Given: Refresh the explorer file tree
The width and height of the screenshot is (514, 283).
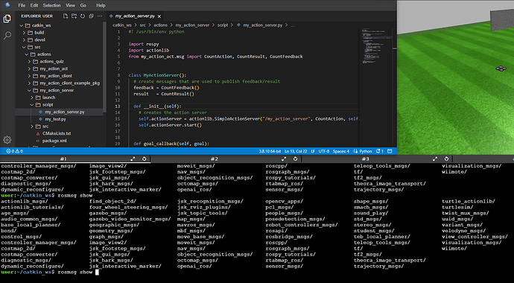Looking at the screenshot, I should (83, 16).
